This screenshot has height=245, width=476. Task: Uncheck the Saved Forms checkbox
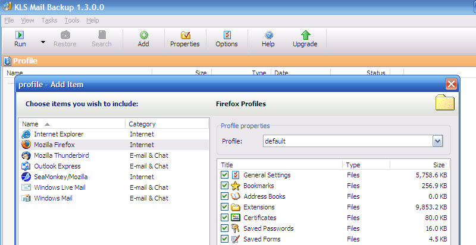[x=225, y=238]
